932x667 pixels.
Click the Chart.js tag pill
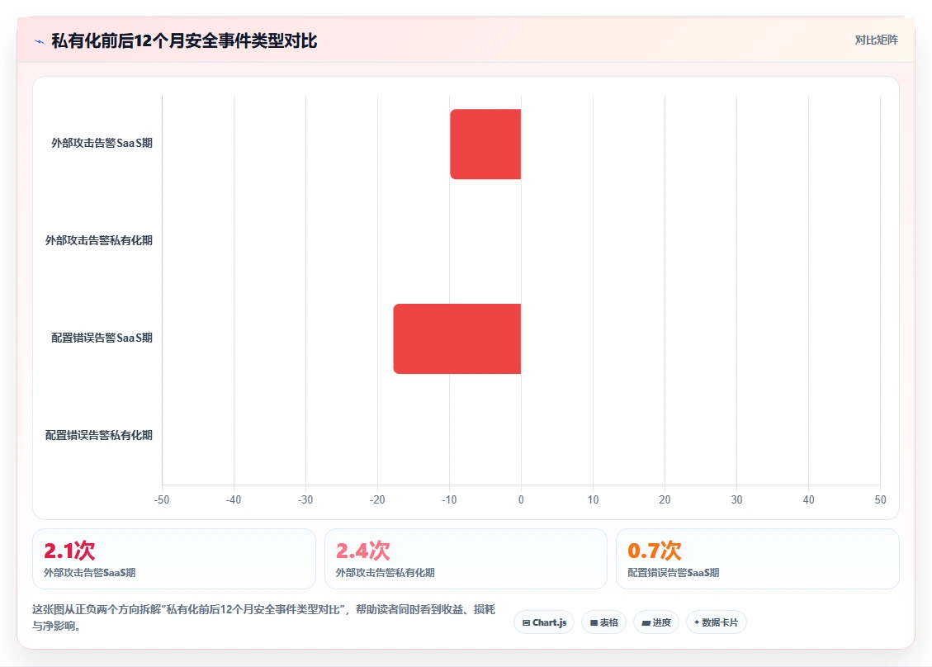pyautogui.click(x=544, y=622)
